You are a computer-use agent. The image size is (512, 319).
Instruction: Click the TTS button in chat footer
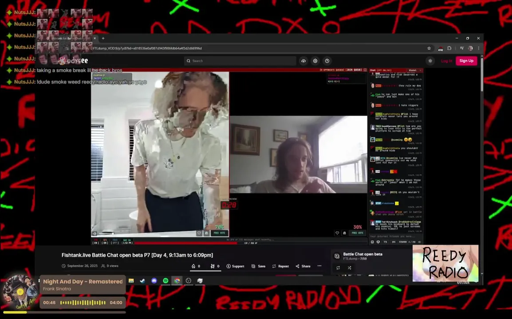pos(385,242)
